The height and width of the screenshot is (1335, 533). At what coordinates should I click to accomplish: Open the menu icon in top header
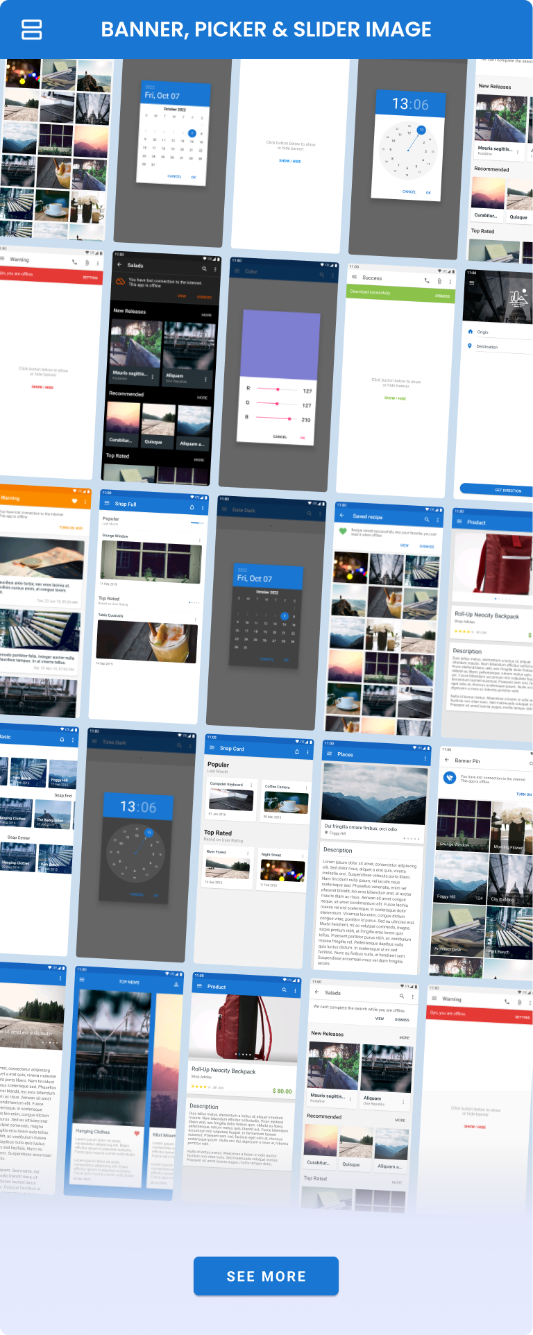[32, 29]
